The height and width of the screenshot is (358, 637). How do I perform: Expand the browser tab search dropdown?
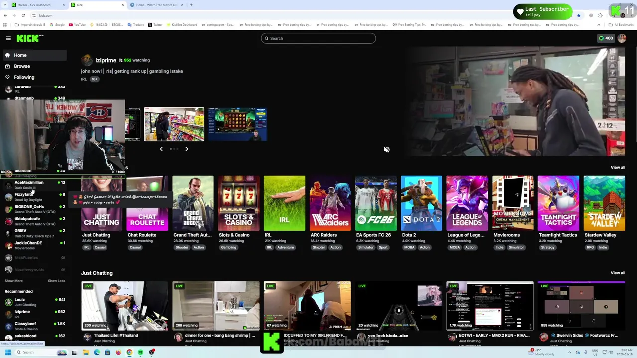tap(5, 5)
